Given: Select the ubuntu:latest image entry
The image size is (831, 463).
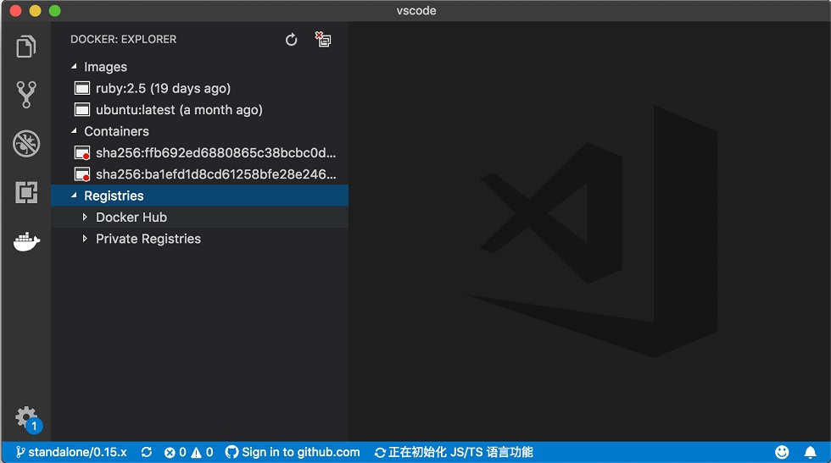Looking at the screenshot, I should click(x=200, y=109).
